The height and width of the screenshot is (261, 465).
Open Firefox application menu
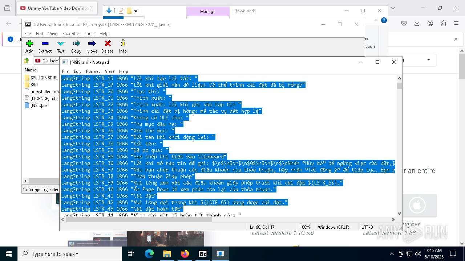pos(456,23)
